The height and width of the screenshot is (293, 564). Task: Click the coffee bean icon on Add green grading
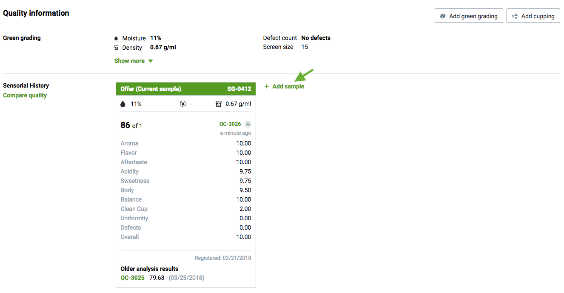coord(443,16)
